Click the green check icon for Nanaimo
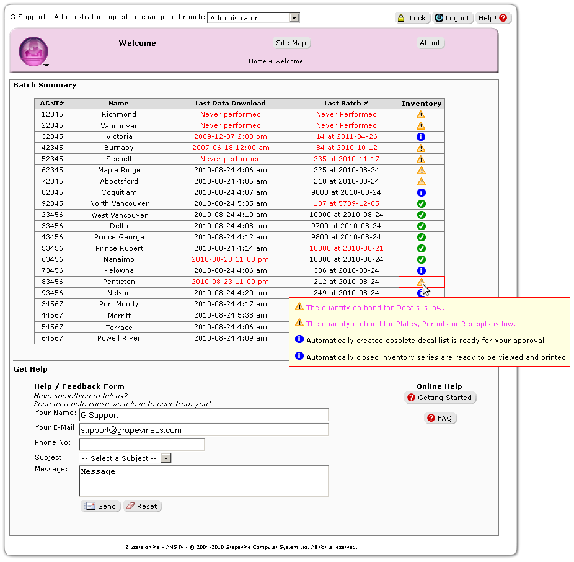Viewport: 574px width, 562px height. point(422,259)
